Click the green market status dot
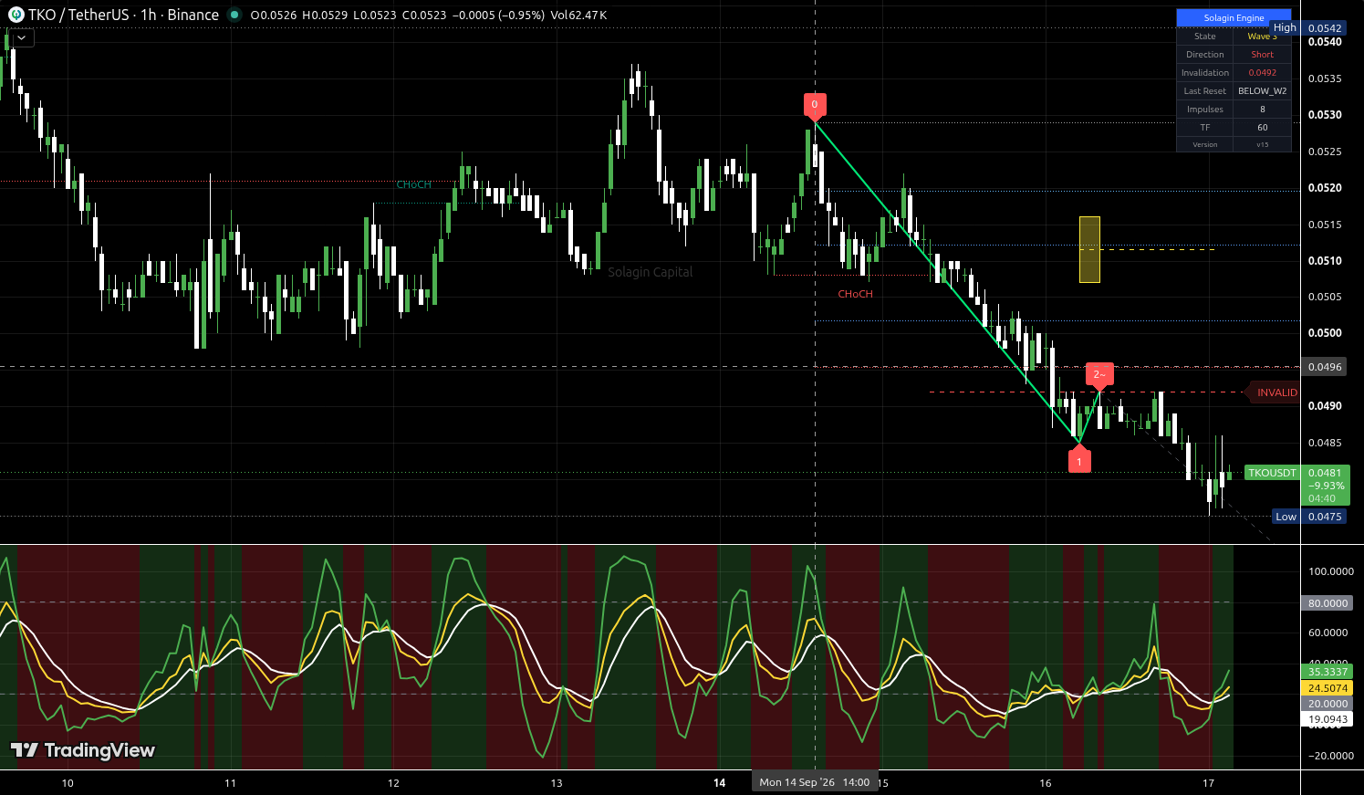The image size is (1364, 795). (x=234, y=15)
